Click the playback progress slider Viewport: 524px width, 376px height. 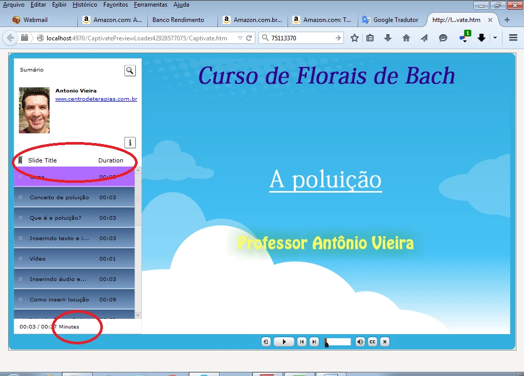338,342
